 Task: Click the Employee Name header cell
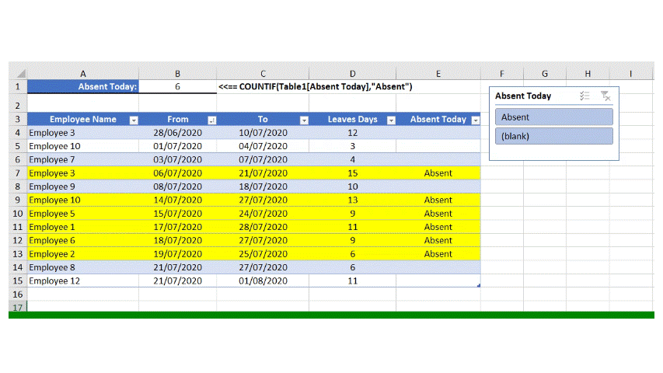pos(83,119)
